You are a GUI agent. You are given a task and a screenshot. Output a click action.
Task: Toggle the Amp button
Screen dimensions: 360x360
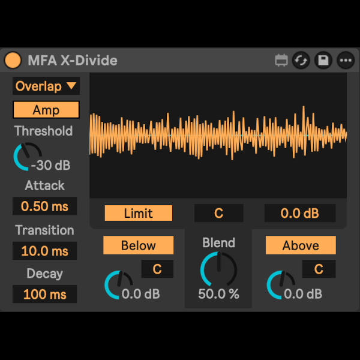46,110
